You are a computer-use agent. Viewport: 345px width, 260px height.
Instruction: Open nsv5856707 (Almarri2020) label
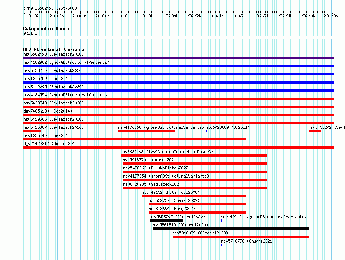point(177,217)
